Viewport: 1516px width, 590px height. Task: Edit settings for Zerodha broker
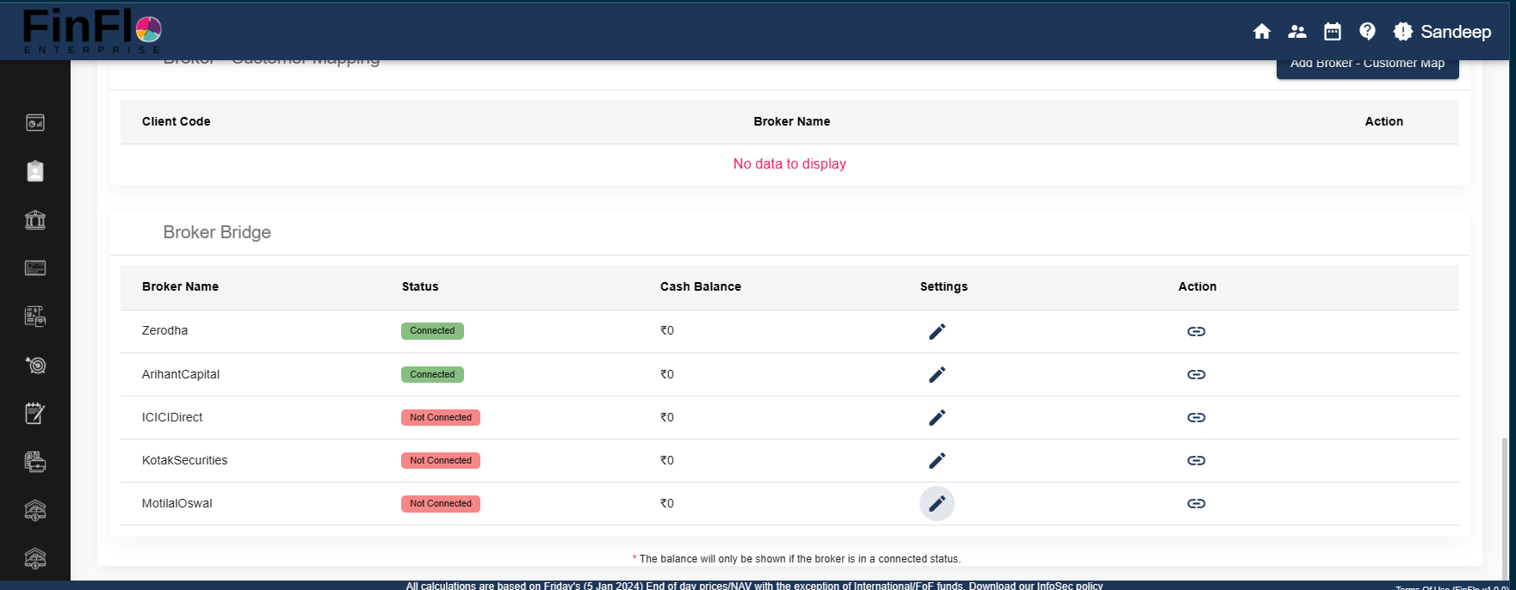coord(937,331)
